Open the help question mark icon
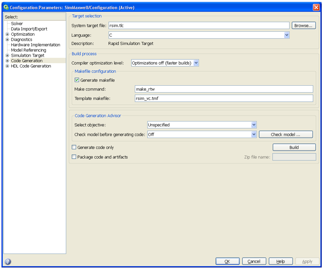The image size is (324, 269). pos(8,261)
